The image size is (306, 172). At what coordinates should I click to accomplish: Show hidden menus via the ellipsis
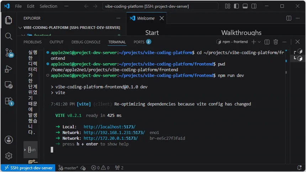tap(66, 6)
